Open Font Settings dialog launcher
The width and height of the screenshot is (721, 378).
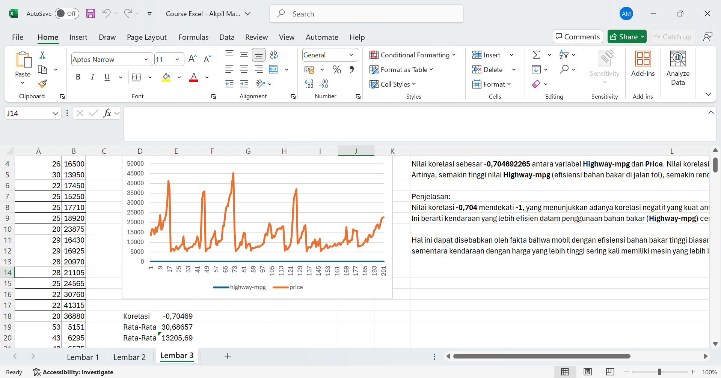pos(214,96)
